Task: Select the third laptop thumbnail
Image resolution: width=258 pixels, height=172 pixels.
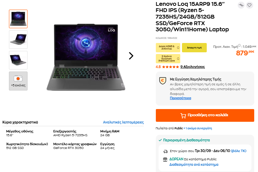Action: point(18,60)
